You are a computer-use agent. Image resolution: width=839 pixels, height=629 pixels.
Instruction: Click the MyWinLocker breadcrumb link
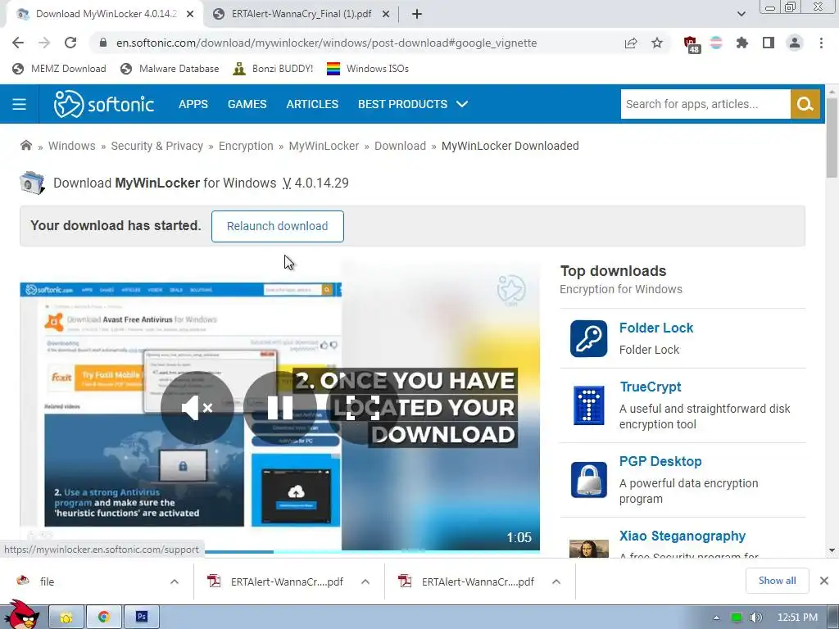[324, 146]
